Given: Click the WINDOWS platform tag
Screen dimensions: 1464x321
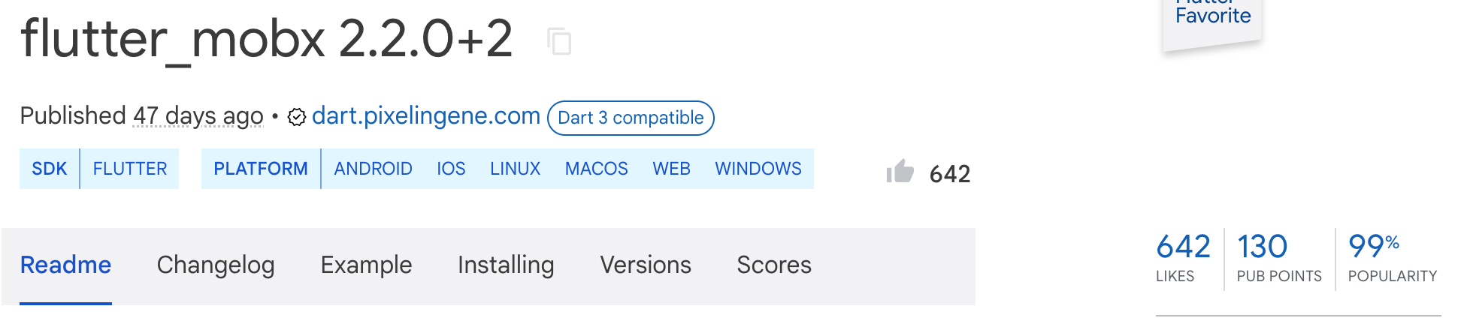Looking at the screenshot, I should [758, 169].
